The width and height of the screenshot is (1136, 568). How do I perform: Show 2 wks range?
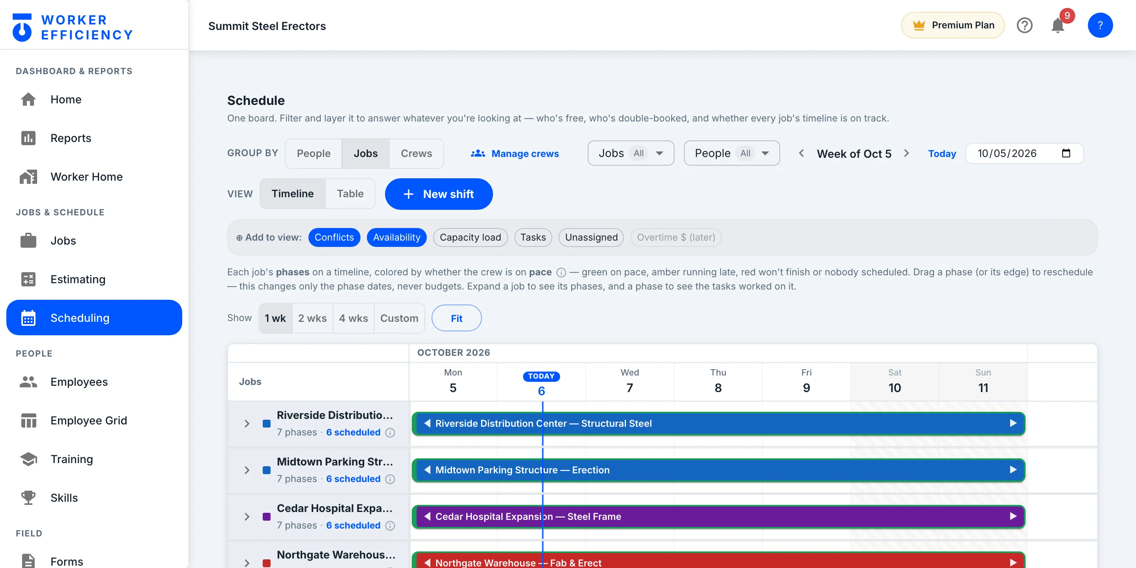[312, 318]
